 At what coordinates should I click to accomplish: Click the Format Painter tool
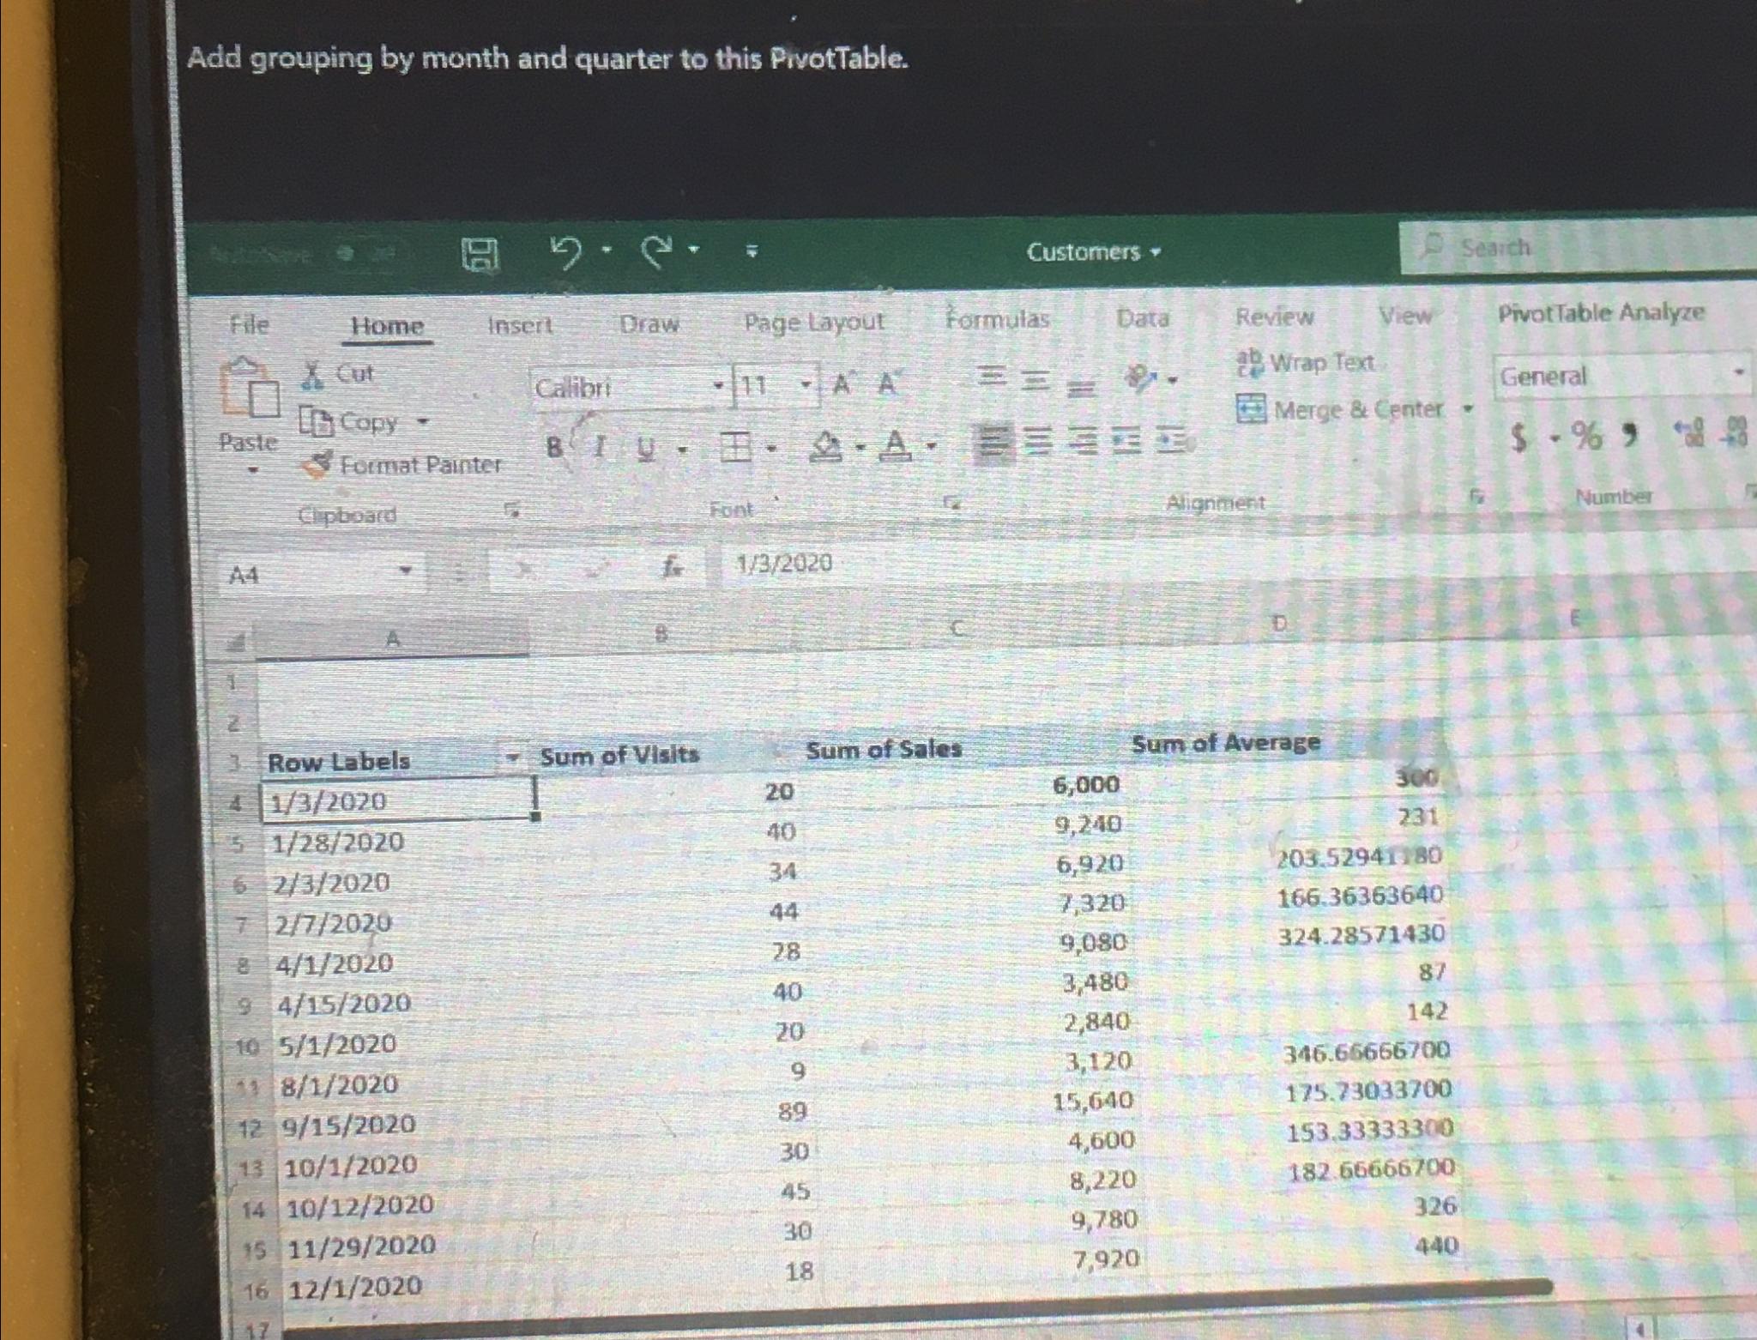point(402,465)
